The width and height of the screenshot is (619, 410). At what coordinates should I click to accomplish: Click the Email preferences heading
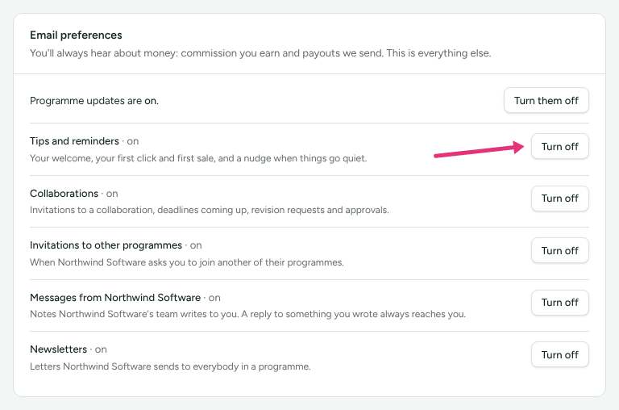76,36
